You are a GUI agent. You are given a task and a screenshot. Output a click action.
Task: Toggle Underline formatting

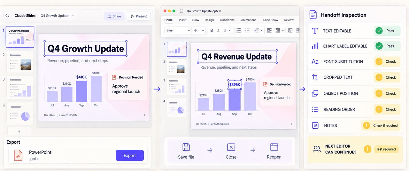click(x=225, y=31)
